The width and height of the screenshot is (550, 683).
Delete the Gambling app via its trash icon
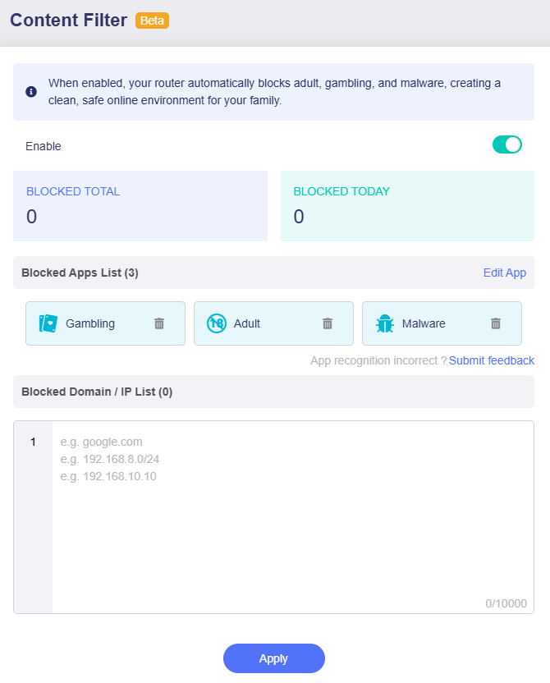tap(159, 323)
